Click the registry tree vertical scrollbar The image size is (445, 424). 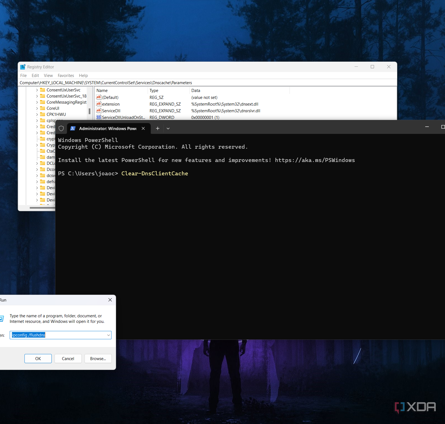coord(89,111)
